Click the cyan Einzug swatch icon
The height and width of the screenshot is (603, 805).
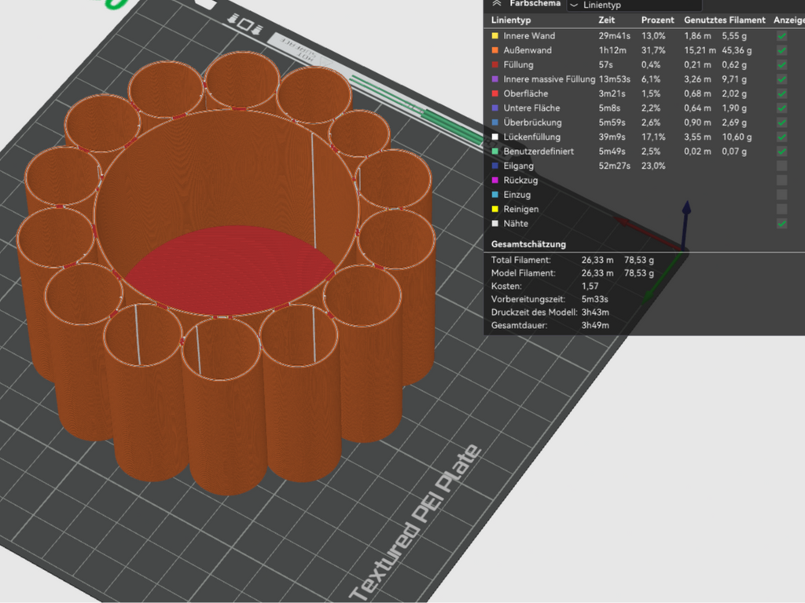point(495,195)
